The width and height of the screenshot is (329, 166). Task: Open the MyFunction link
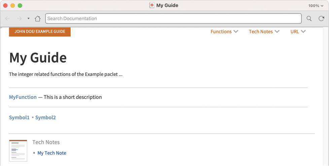[x=23, y=97]
